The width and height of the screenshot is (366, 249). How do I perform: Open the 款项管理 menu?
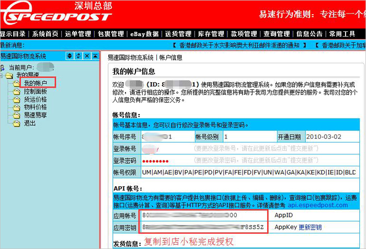point(244,34)
